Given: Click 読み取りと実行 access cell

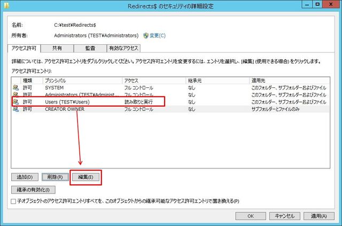Looking at the screenshot, I should [138, 102].
